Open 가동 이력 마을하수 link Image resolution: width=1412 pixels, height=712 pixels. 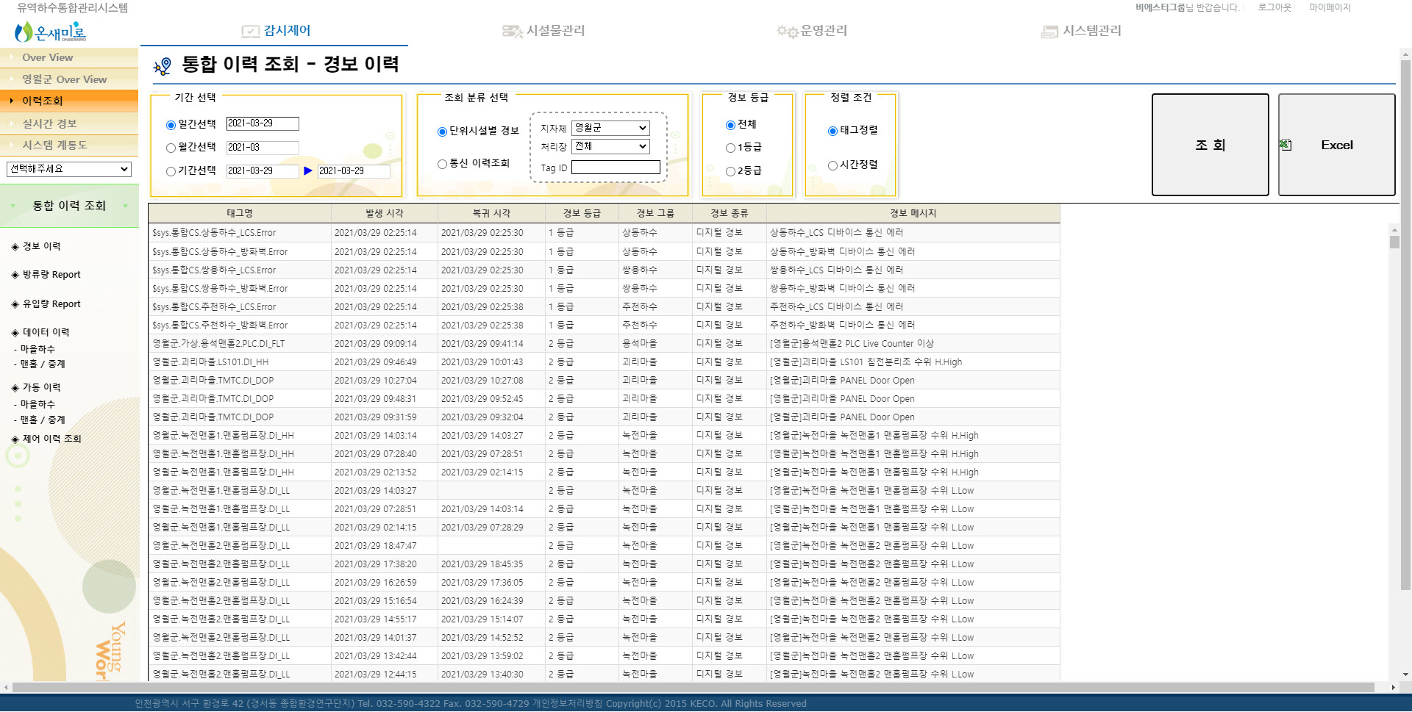38,405
